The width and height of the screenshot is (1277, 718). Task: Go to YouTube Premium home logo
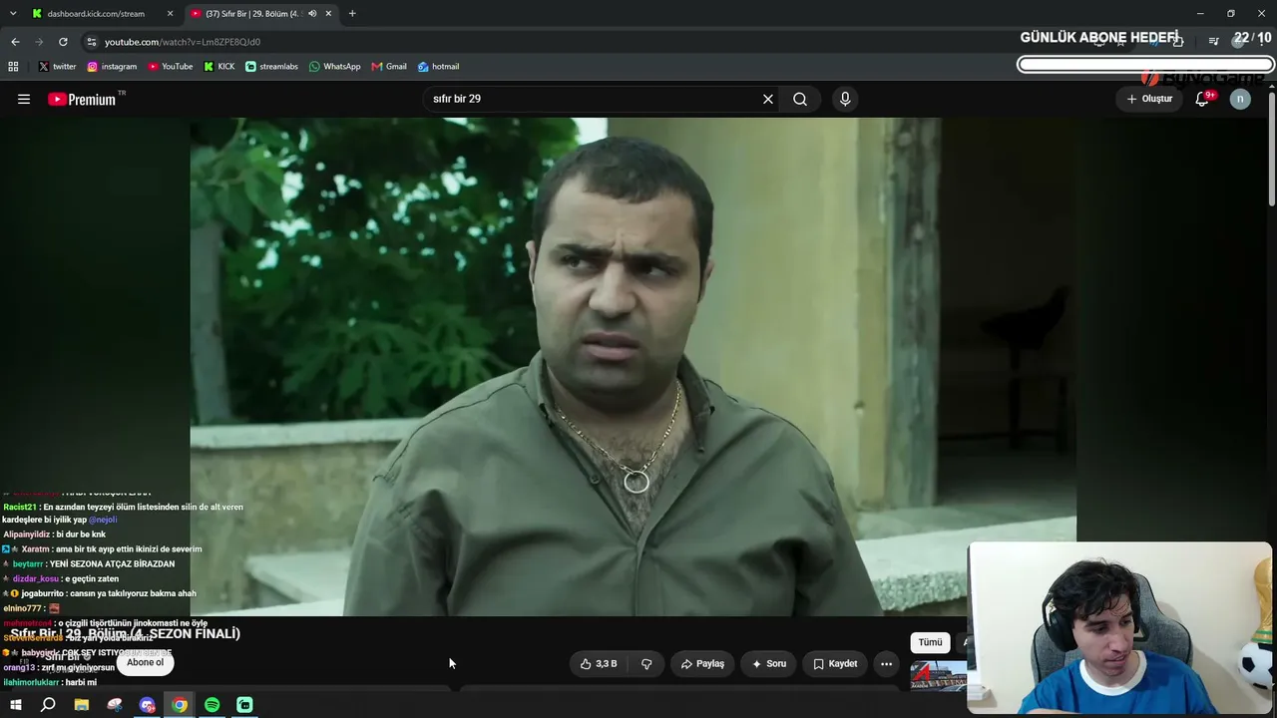click(84, 99)
